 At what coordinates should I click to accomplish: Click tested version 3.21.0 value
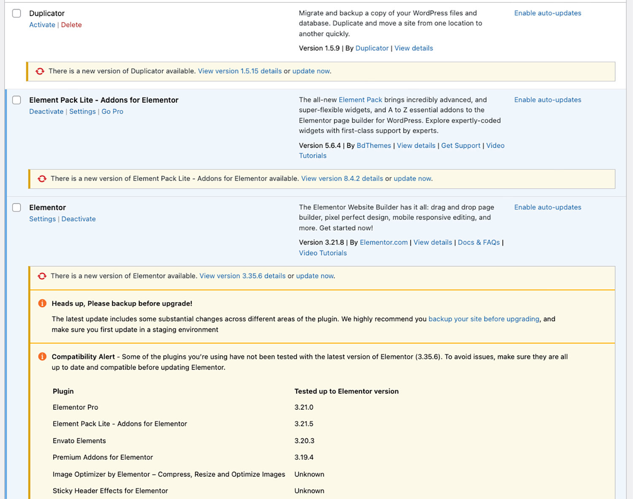click(304, 407)
